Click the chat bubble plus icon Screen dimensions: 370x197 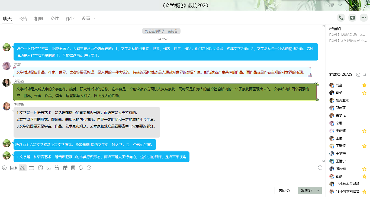click(352, 18)
